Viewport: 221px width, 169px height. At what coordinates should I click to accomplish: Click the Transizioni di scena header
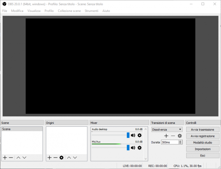167,123
